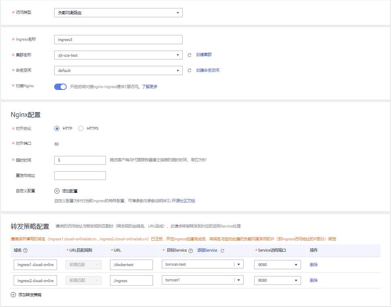Refresh the Service list beside 添加Service

[x=222, y=250]
